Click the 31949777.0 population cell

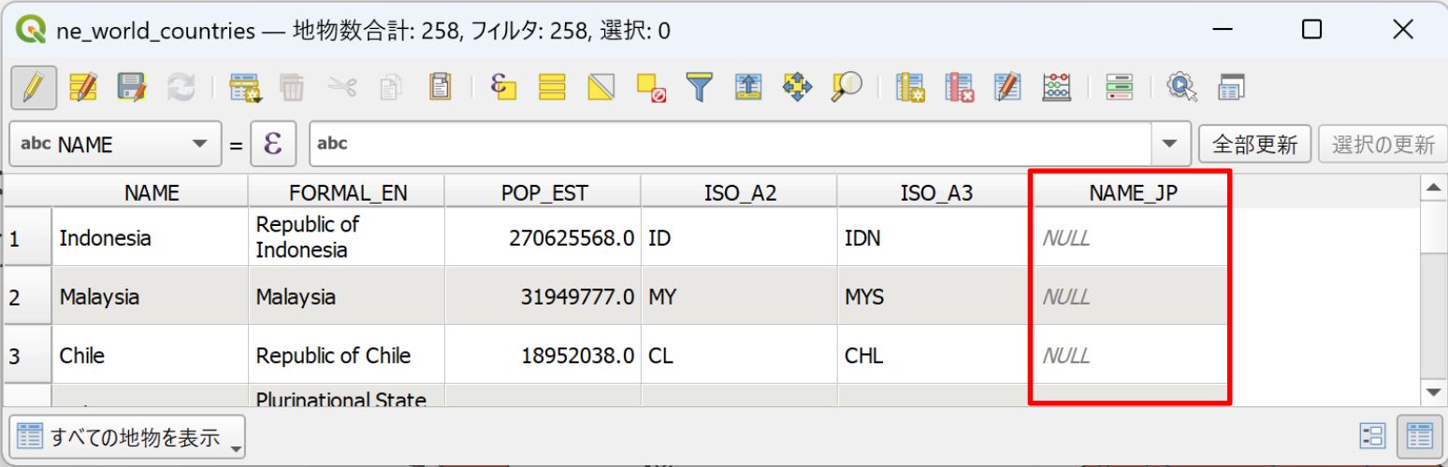[543, 297]
